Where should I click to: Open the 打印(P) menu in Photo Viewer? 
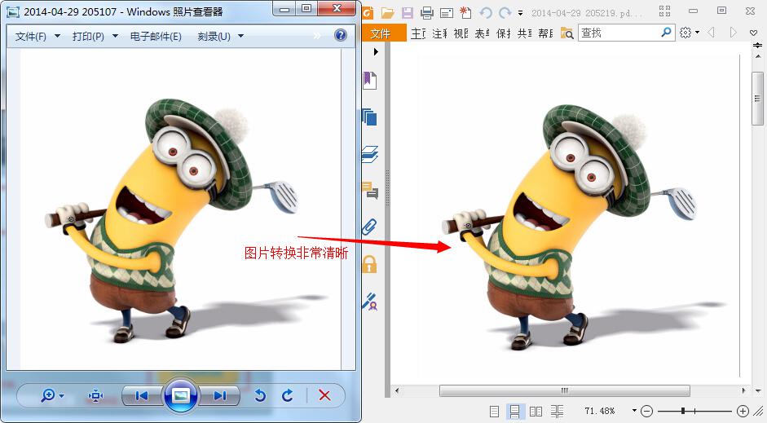[x=88, y=36]
